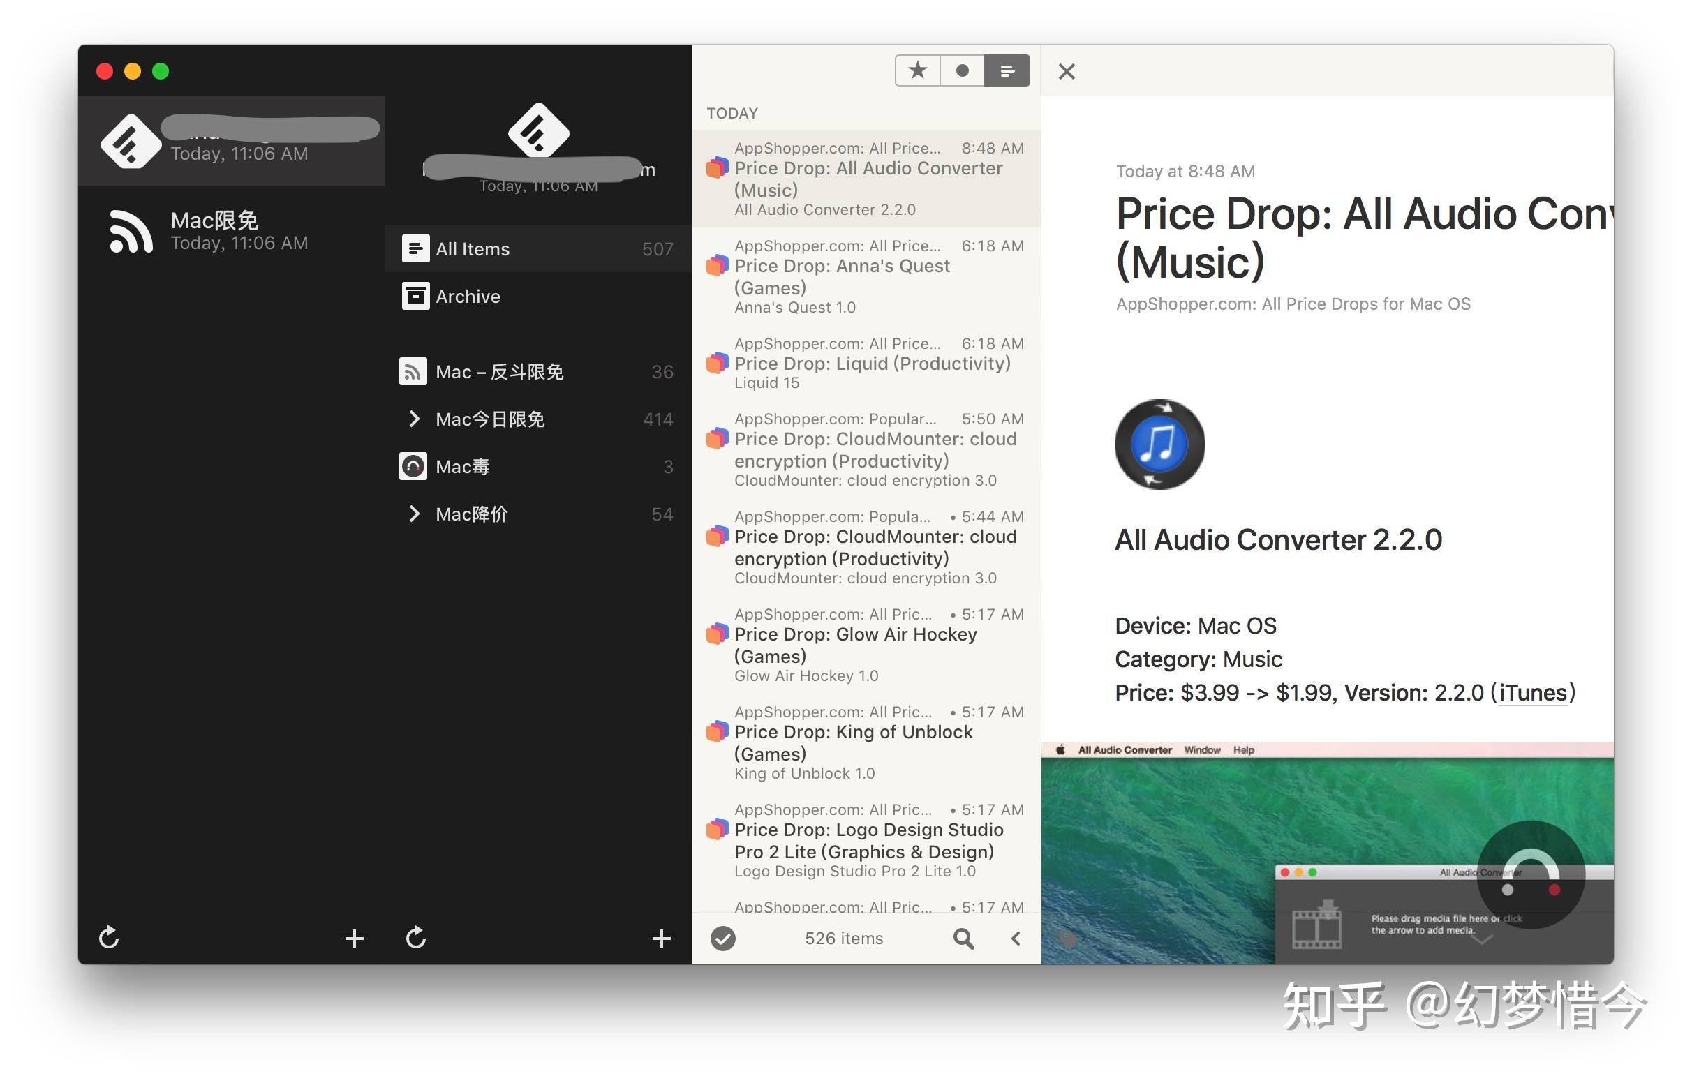Open Price Drop: Glow Air Hockey article
Viewport: 1692px width, 1076px height.
866,644
